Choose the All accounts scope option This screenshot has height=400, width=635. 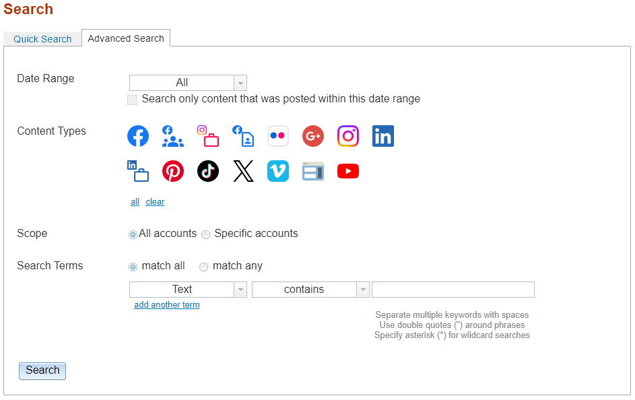click(133, 234)
